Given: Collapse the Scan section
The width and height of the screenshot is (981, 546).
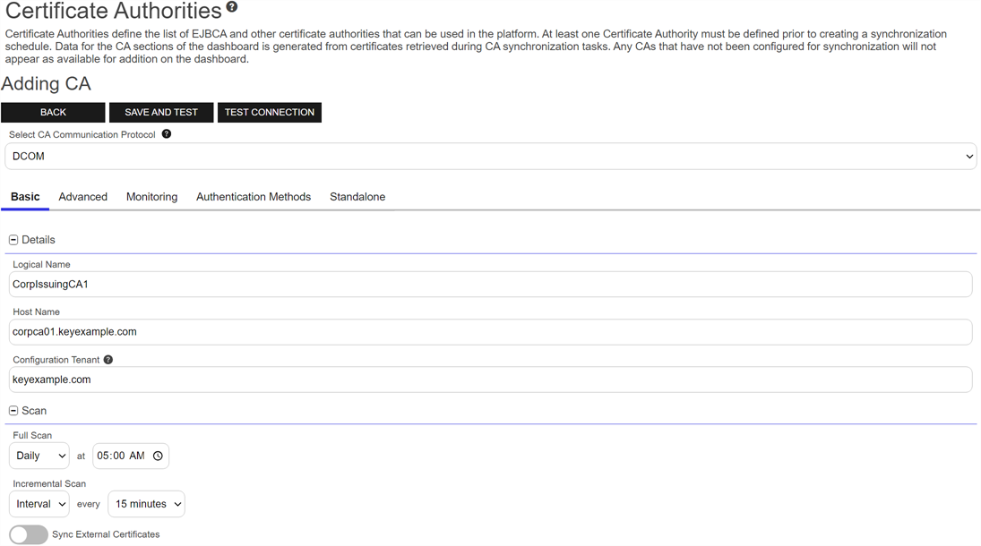Looking at the screenshot, I should point(13,411).
